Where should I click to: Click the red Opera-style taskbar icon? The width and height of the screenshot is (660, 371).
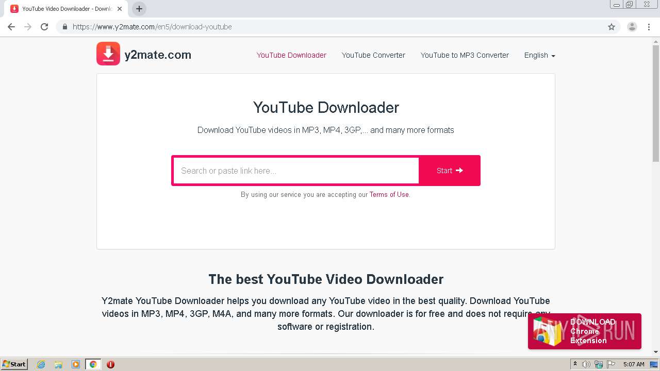pyautogui.click(x=110, y=364)
